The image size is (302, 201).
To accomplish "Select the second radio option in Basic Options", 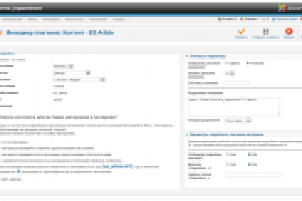I will (247, 63).
